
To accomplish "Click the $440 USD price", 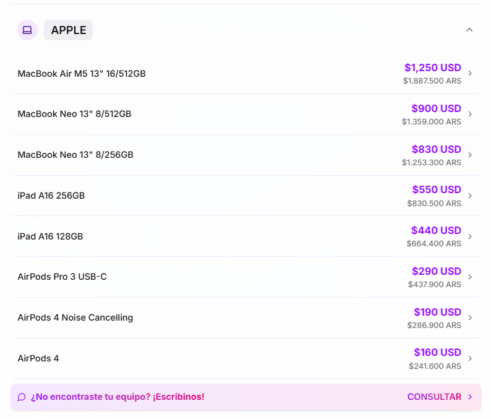I will tap(436, 230).
